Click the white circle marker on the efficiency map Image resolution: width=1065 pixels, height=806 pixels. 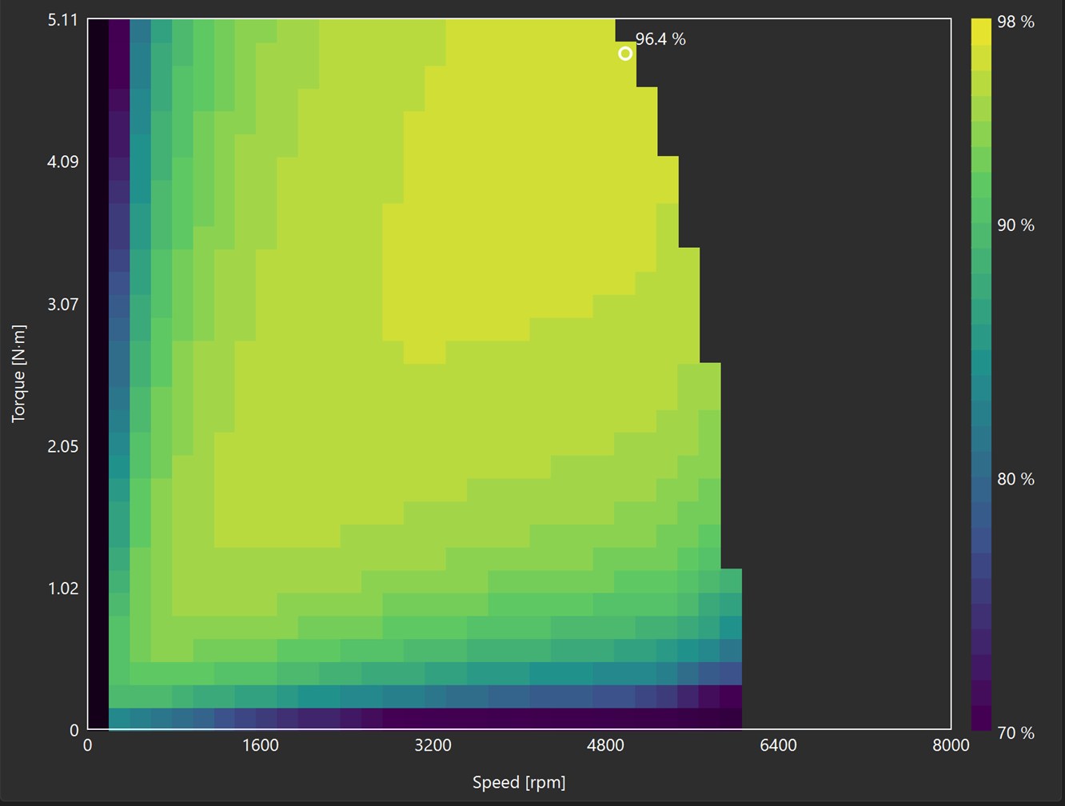[x=625, y=54]
